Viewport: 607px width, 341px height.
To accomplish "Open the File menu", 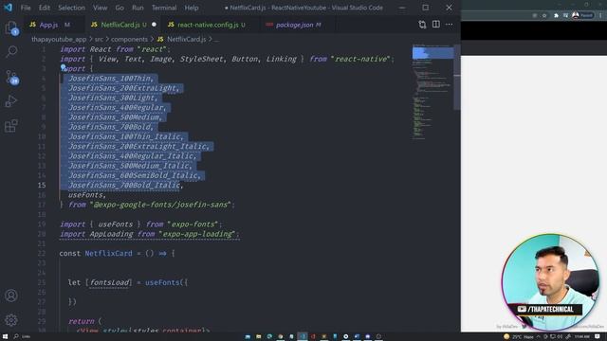I will 26,8.
